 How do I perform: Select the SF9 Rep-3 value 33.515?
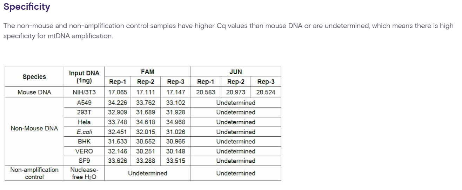point(176,161)
